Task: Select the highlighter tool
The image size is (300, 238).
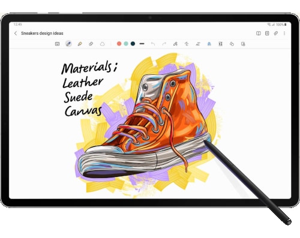Action: coord(80,44)
